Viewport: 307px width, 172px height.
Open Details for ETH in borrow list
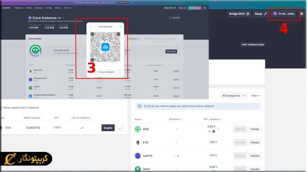[x=255, y=142]
